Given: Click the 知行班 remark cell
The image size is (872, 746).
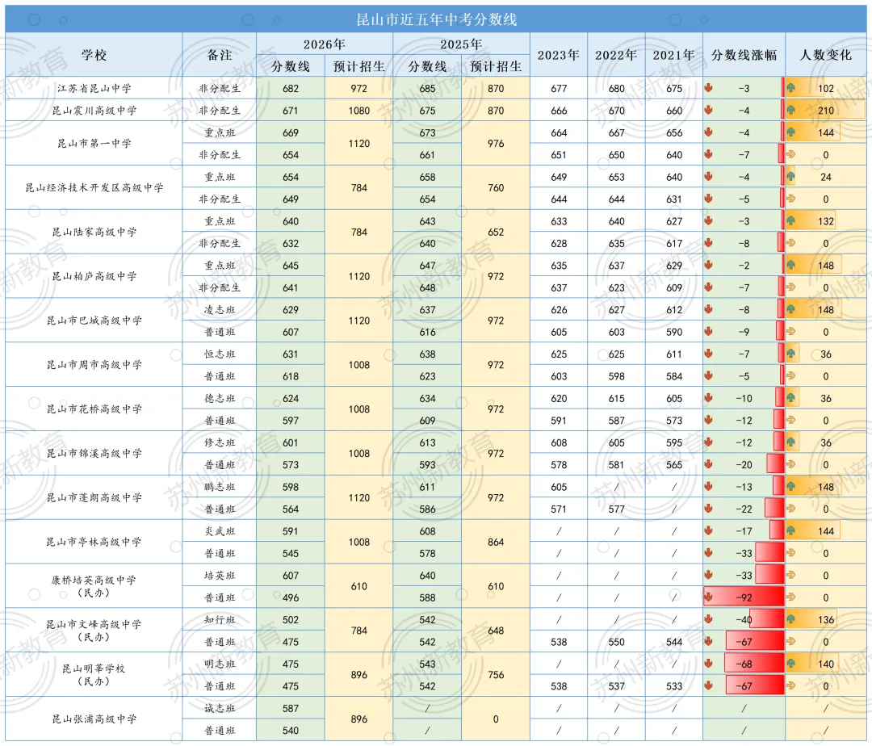Looking at the screenshot, I should pos(220,620).
